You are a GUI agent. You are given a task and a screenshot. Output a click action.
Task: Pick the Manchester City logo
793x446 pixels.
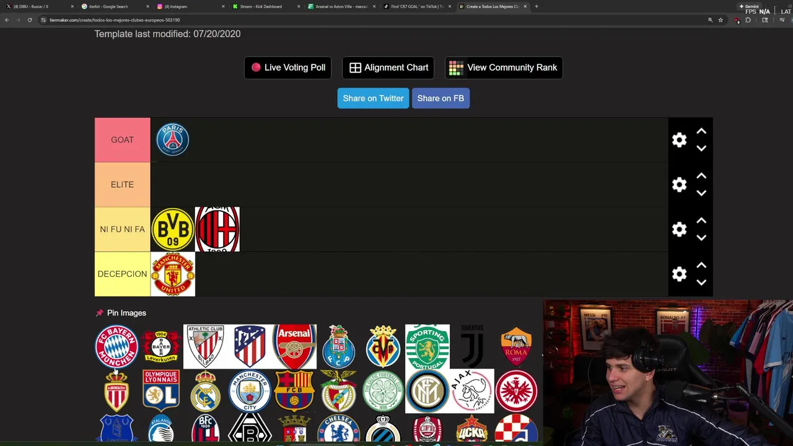coord(250,391)
